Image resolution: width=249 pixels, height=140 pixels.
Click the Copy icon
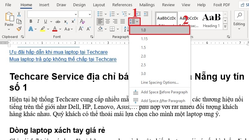pyautogui.click(x=19, y=21)
